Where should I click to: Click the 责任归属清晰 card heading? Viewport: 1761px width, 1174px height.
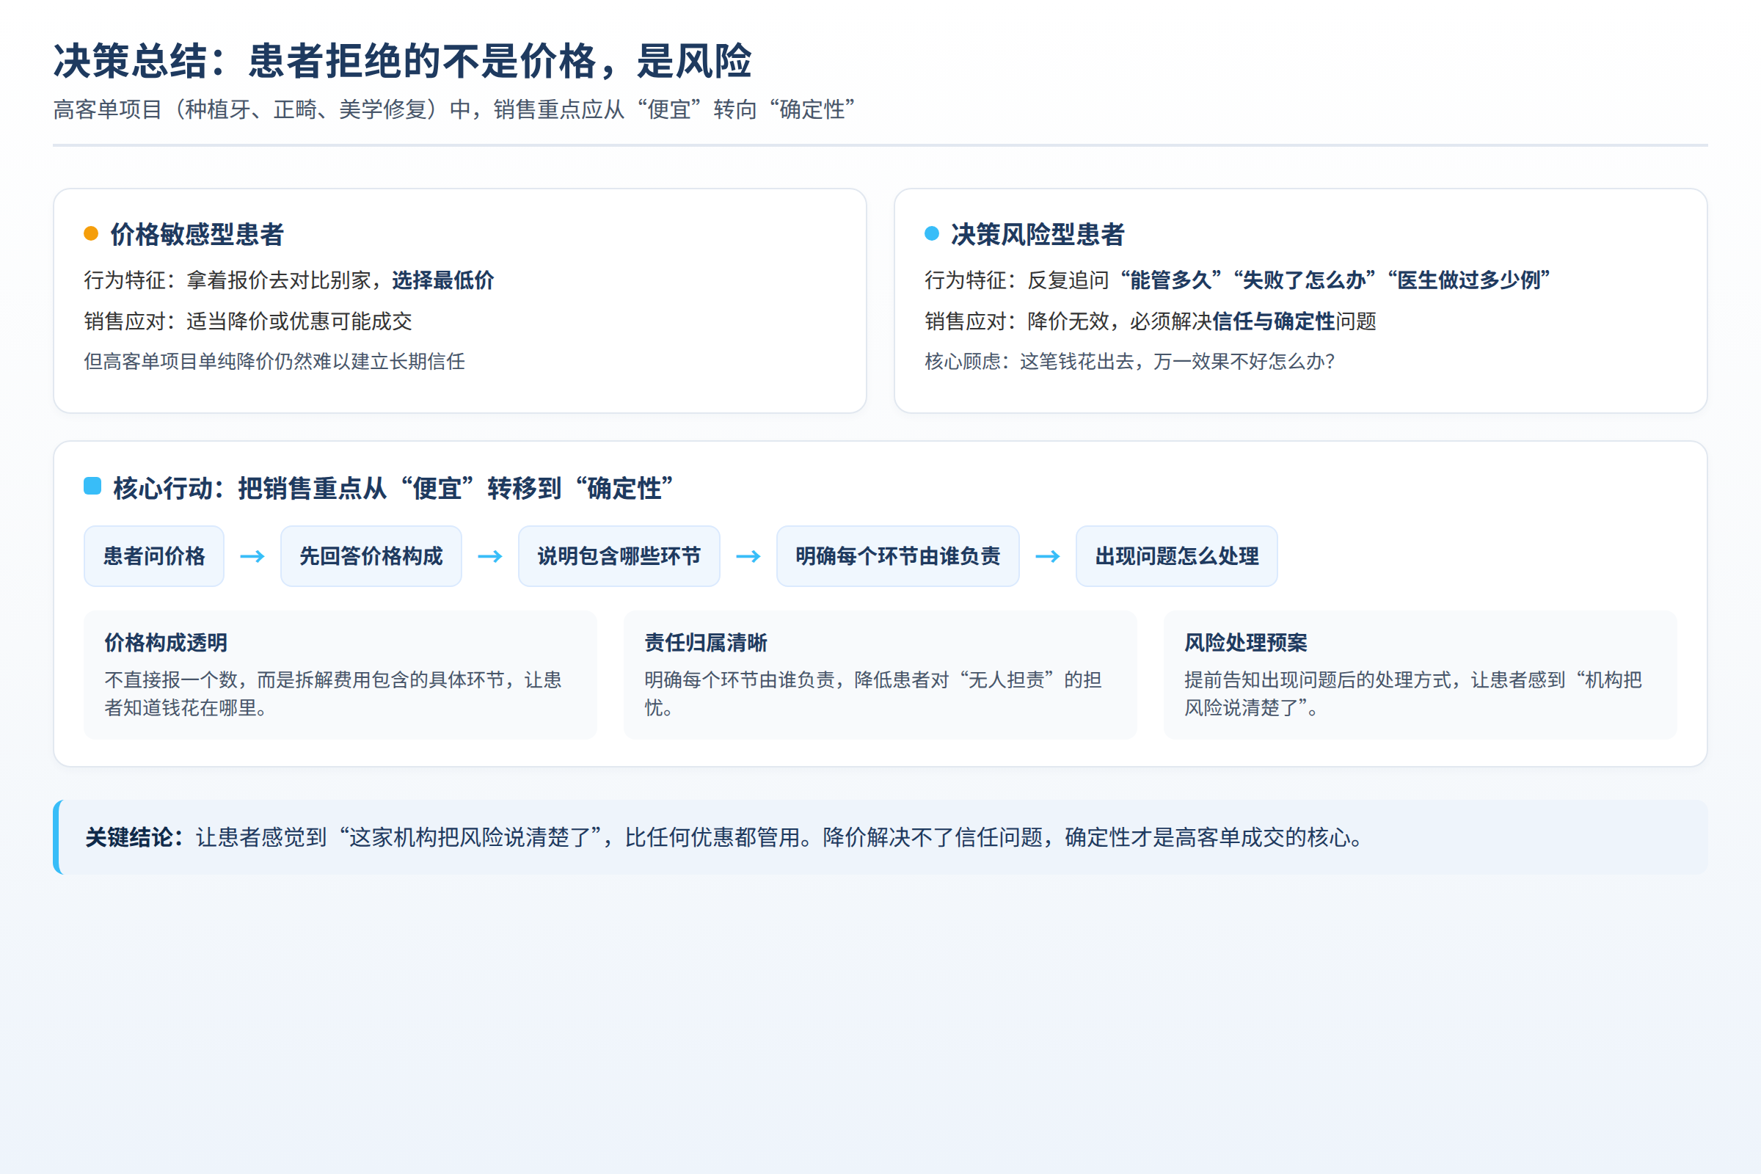pos(705,643)
